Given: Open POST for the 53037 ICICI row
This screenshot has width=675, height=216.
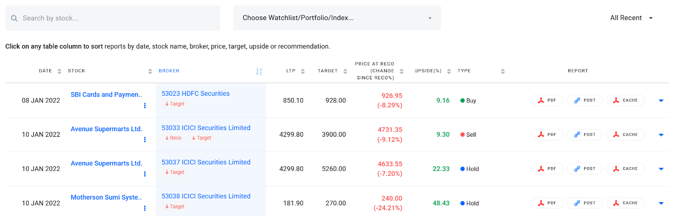Looking at the screenshot, I should (585, 169).
